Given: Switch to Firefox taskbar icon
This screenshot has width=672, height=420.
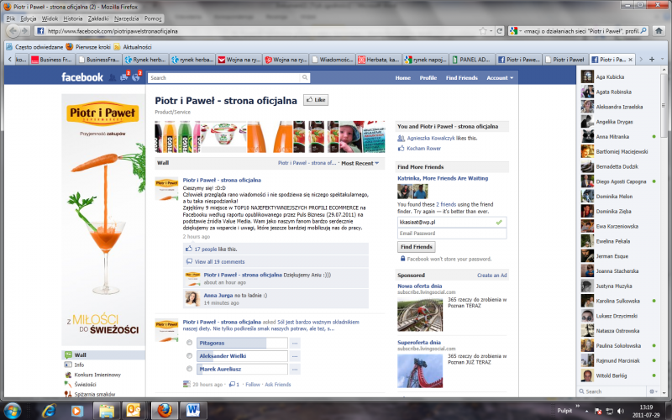Looking at the screenshot, I should tap(165, 411).
